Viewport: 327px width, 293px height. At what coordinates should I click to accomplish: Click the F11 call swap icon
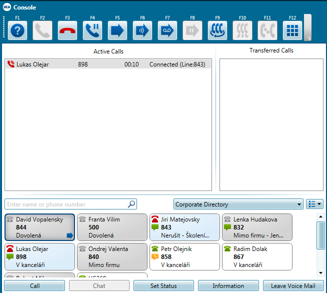click(x=267, y=30)
